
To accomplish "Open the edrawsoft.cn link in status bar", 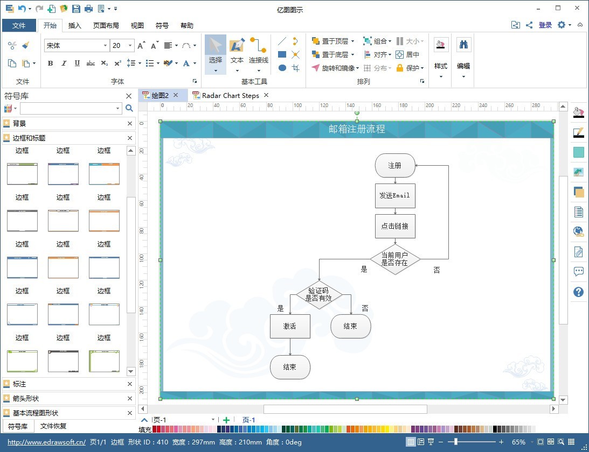I will pos(46,442).
